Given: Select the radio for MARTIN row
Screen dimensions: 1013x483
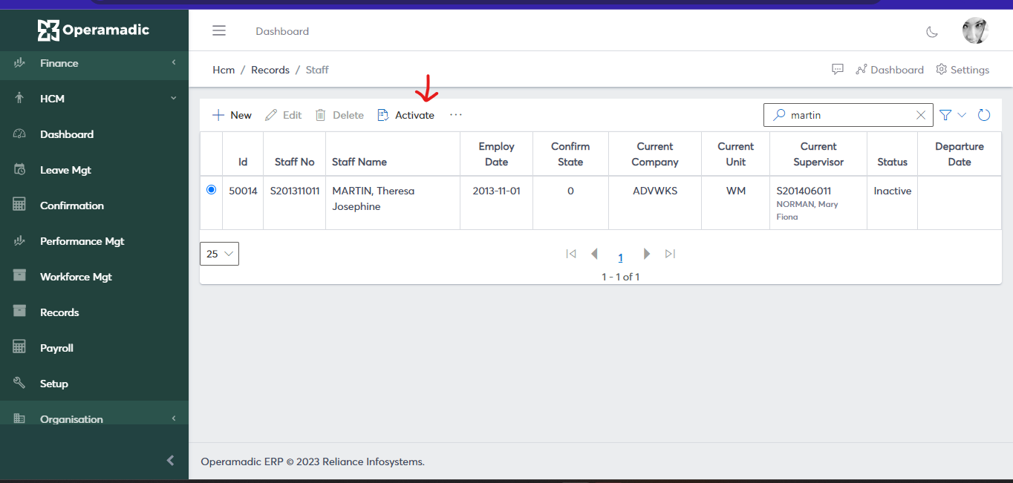Looking at the screenshot, I should tap(211, 190).
